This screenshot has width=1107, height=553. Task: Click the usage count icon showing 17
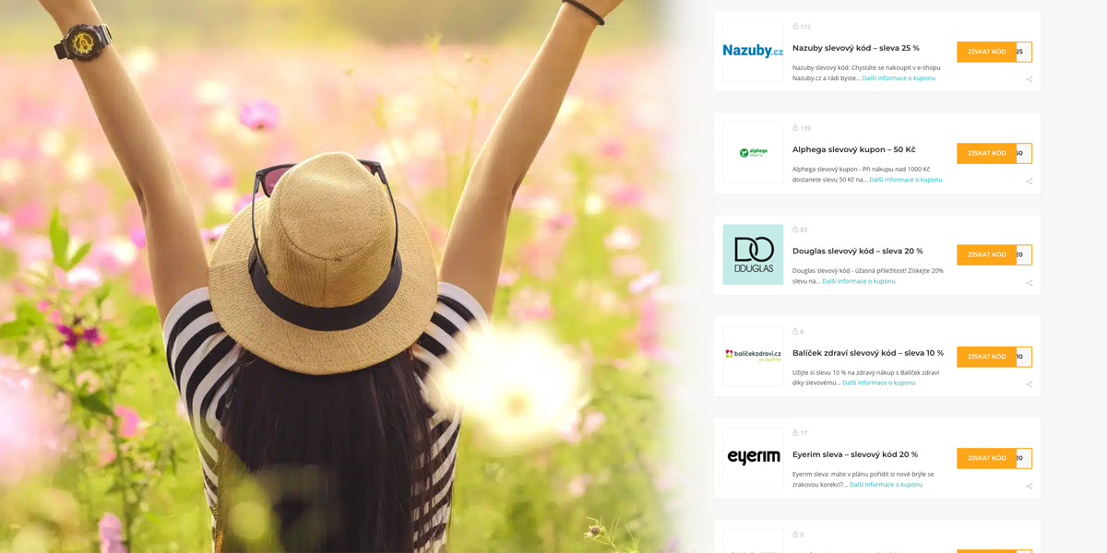(795, 433)
